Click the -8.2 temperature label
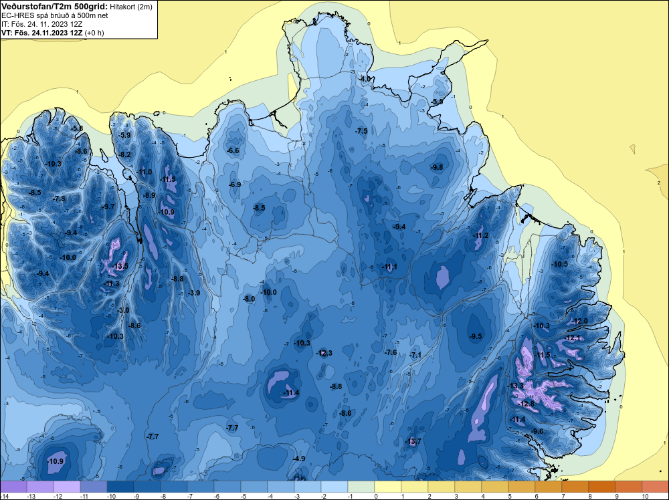 tap(125, 154)
